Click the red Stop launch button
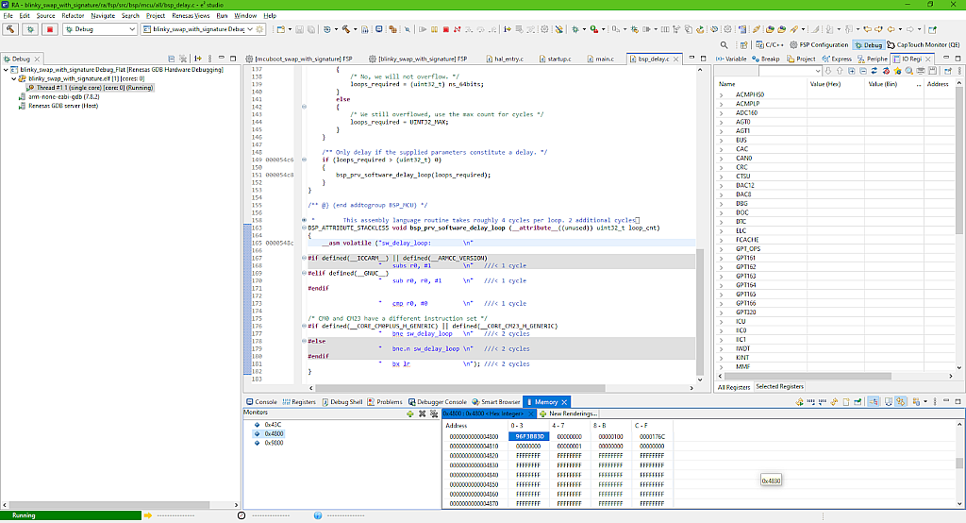This screenshot has height=523, width=966. pyautogui.click(x=49, y=29)
